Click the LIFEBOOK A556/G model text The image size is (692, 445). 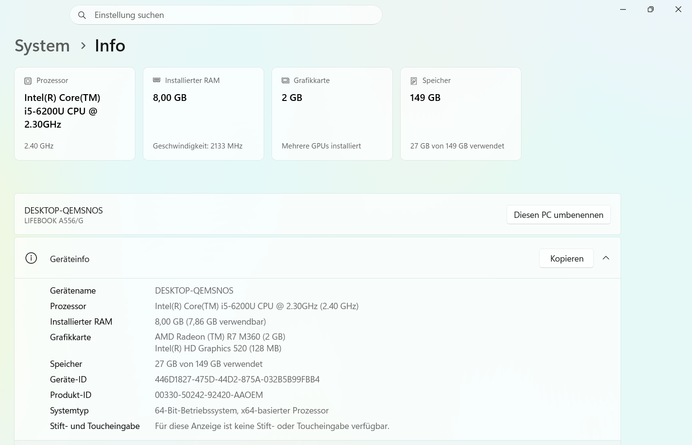(54, 221)
